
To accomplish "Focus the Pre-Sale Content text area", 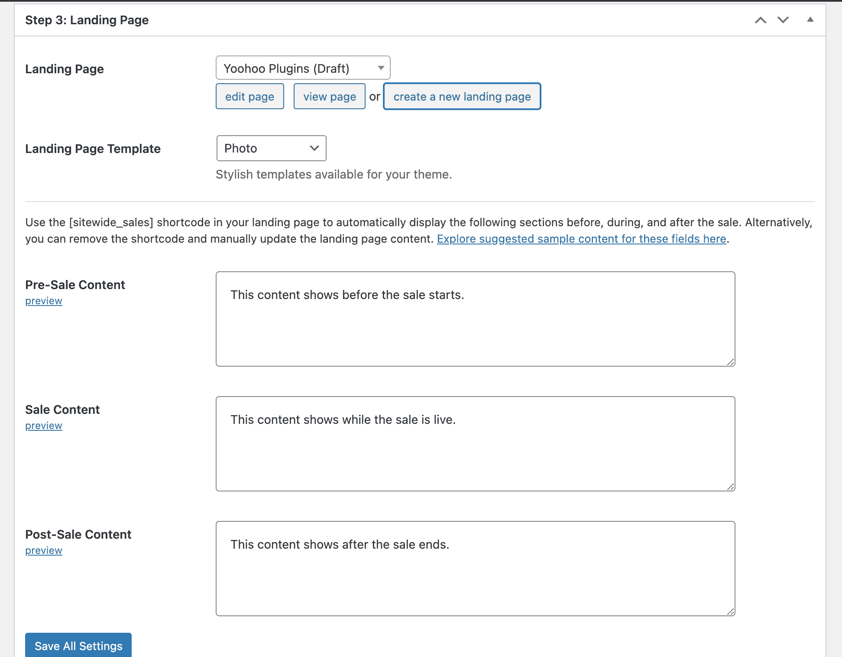I will [476, 319].
